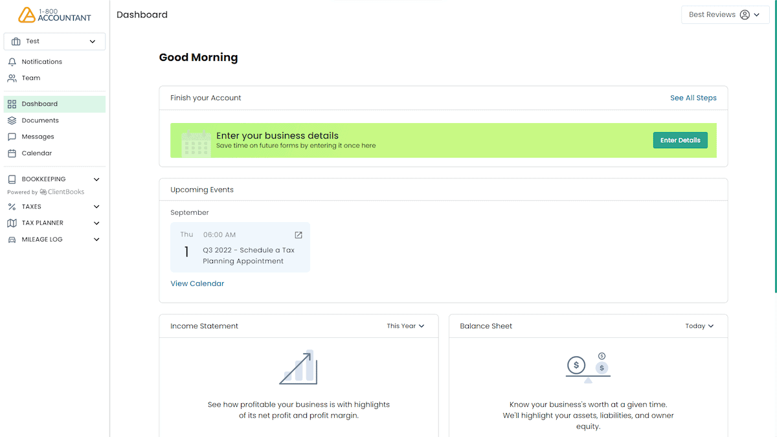Open the Income Statement This Year dropdown
This screenshot has width=777, height=437.
[x=405, y=326]
